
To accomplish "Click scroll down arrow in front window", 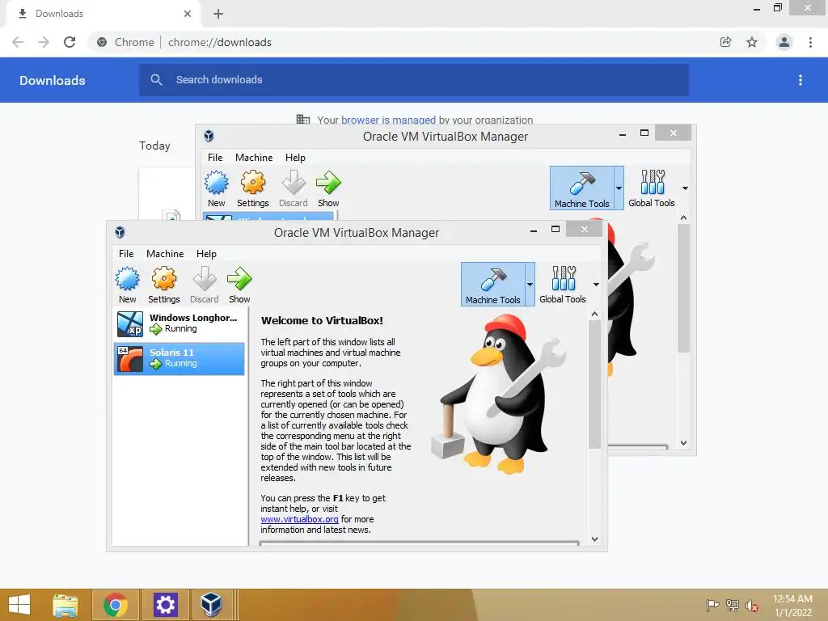I will pyautogui.click(x=594, y=539).
